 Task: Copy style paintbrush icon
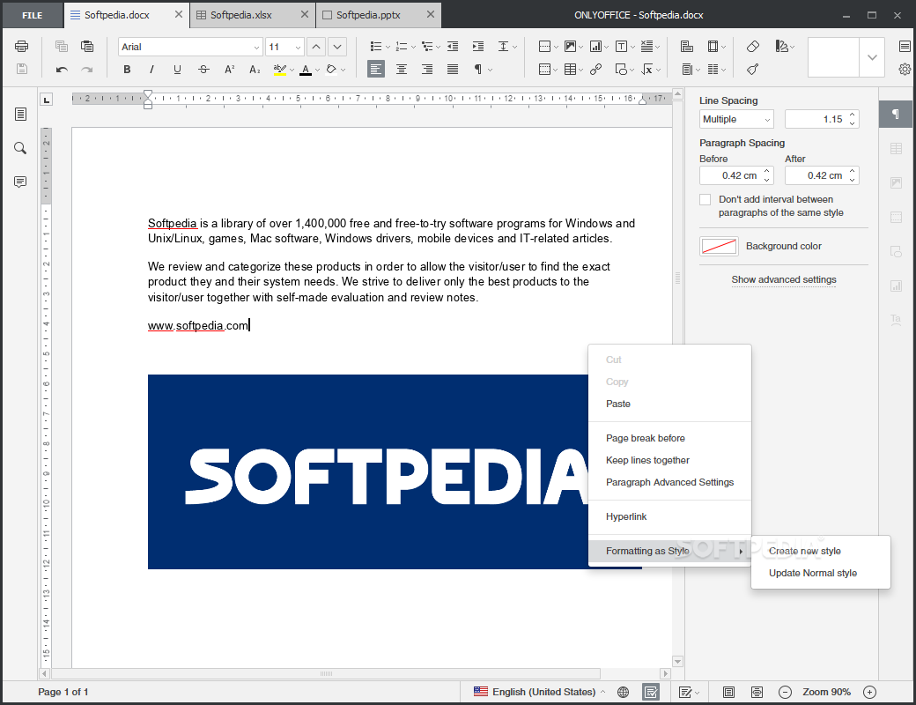coord(753,70)
